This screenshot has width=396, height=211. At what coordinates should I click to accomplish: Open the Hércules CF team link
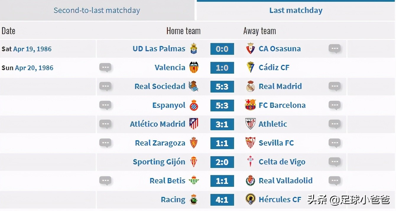(x=280, y=200)
